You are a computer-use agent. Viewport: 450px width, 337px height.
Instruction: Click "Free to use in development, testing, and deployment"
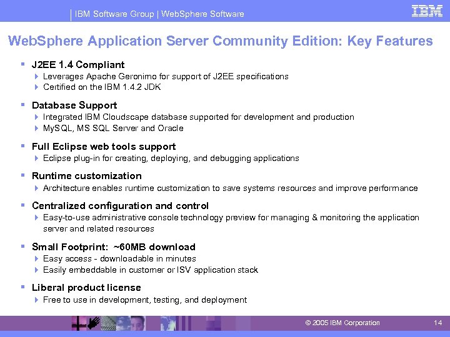[145, 300]
